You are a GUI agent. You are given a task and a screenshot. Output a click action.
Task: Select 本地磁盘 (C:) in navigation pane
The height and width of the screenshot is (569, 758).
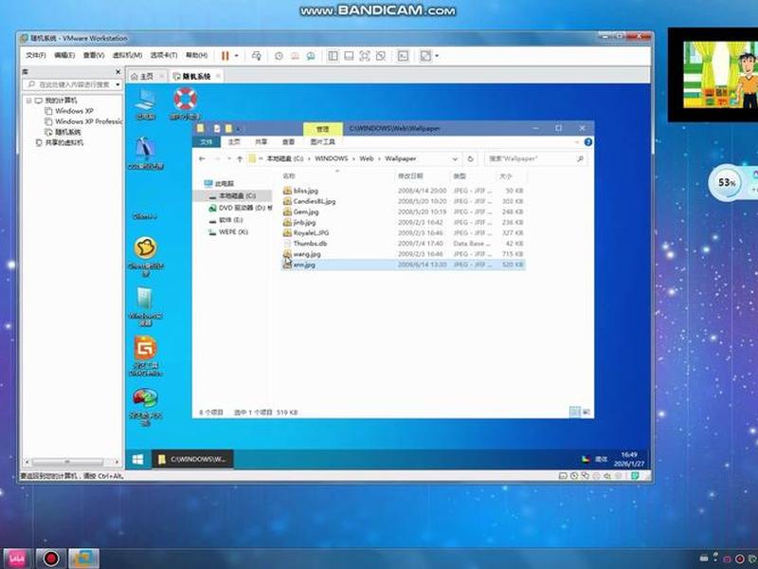coord(232,195)
